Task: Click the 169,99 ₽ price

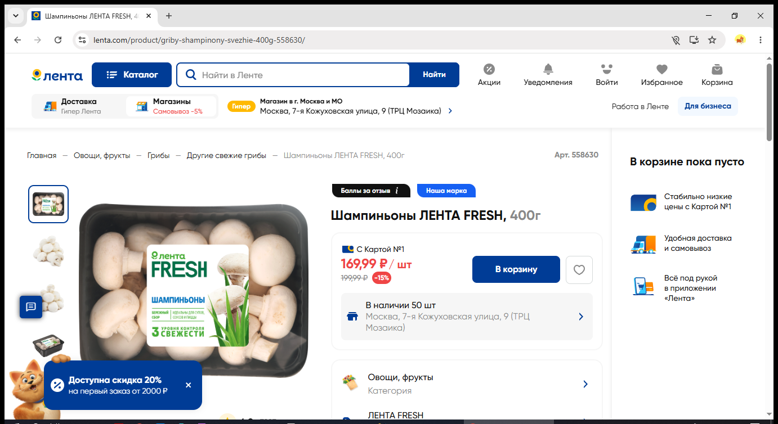Action: pos(364,263)
